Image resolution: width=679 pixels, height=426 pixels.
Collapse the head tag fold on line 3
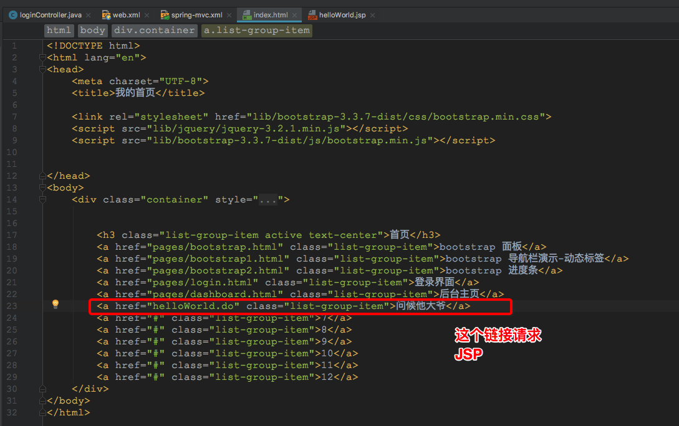click(42, 69)
